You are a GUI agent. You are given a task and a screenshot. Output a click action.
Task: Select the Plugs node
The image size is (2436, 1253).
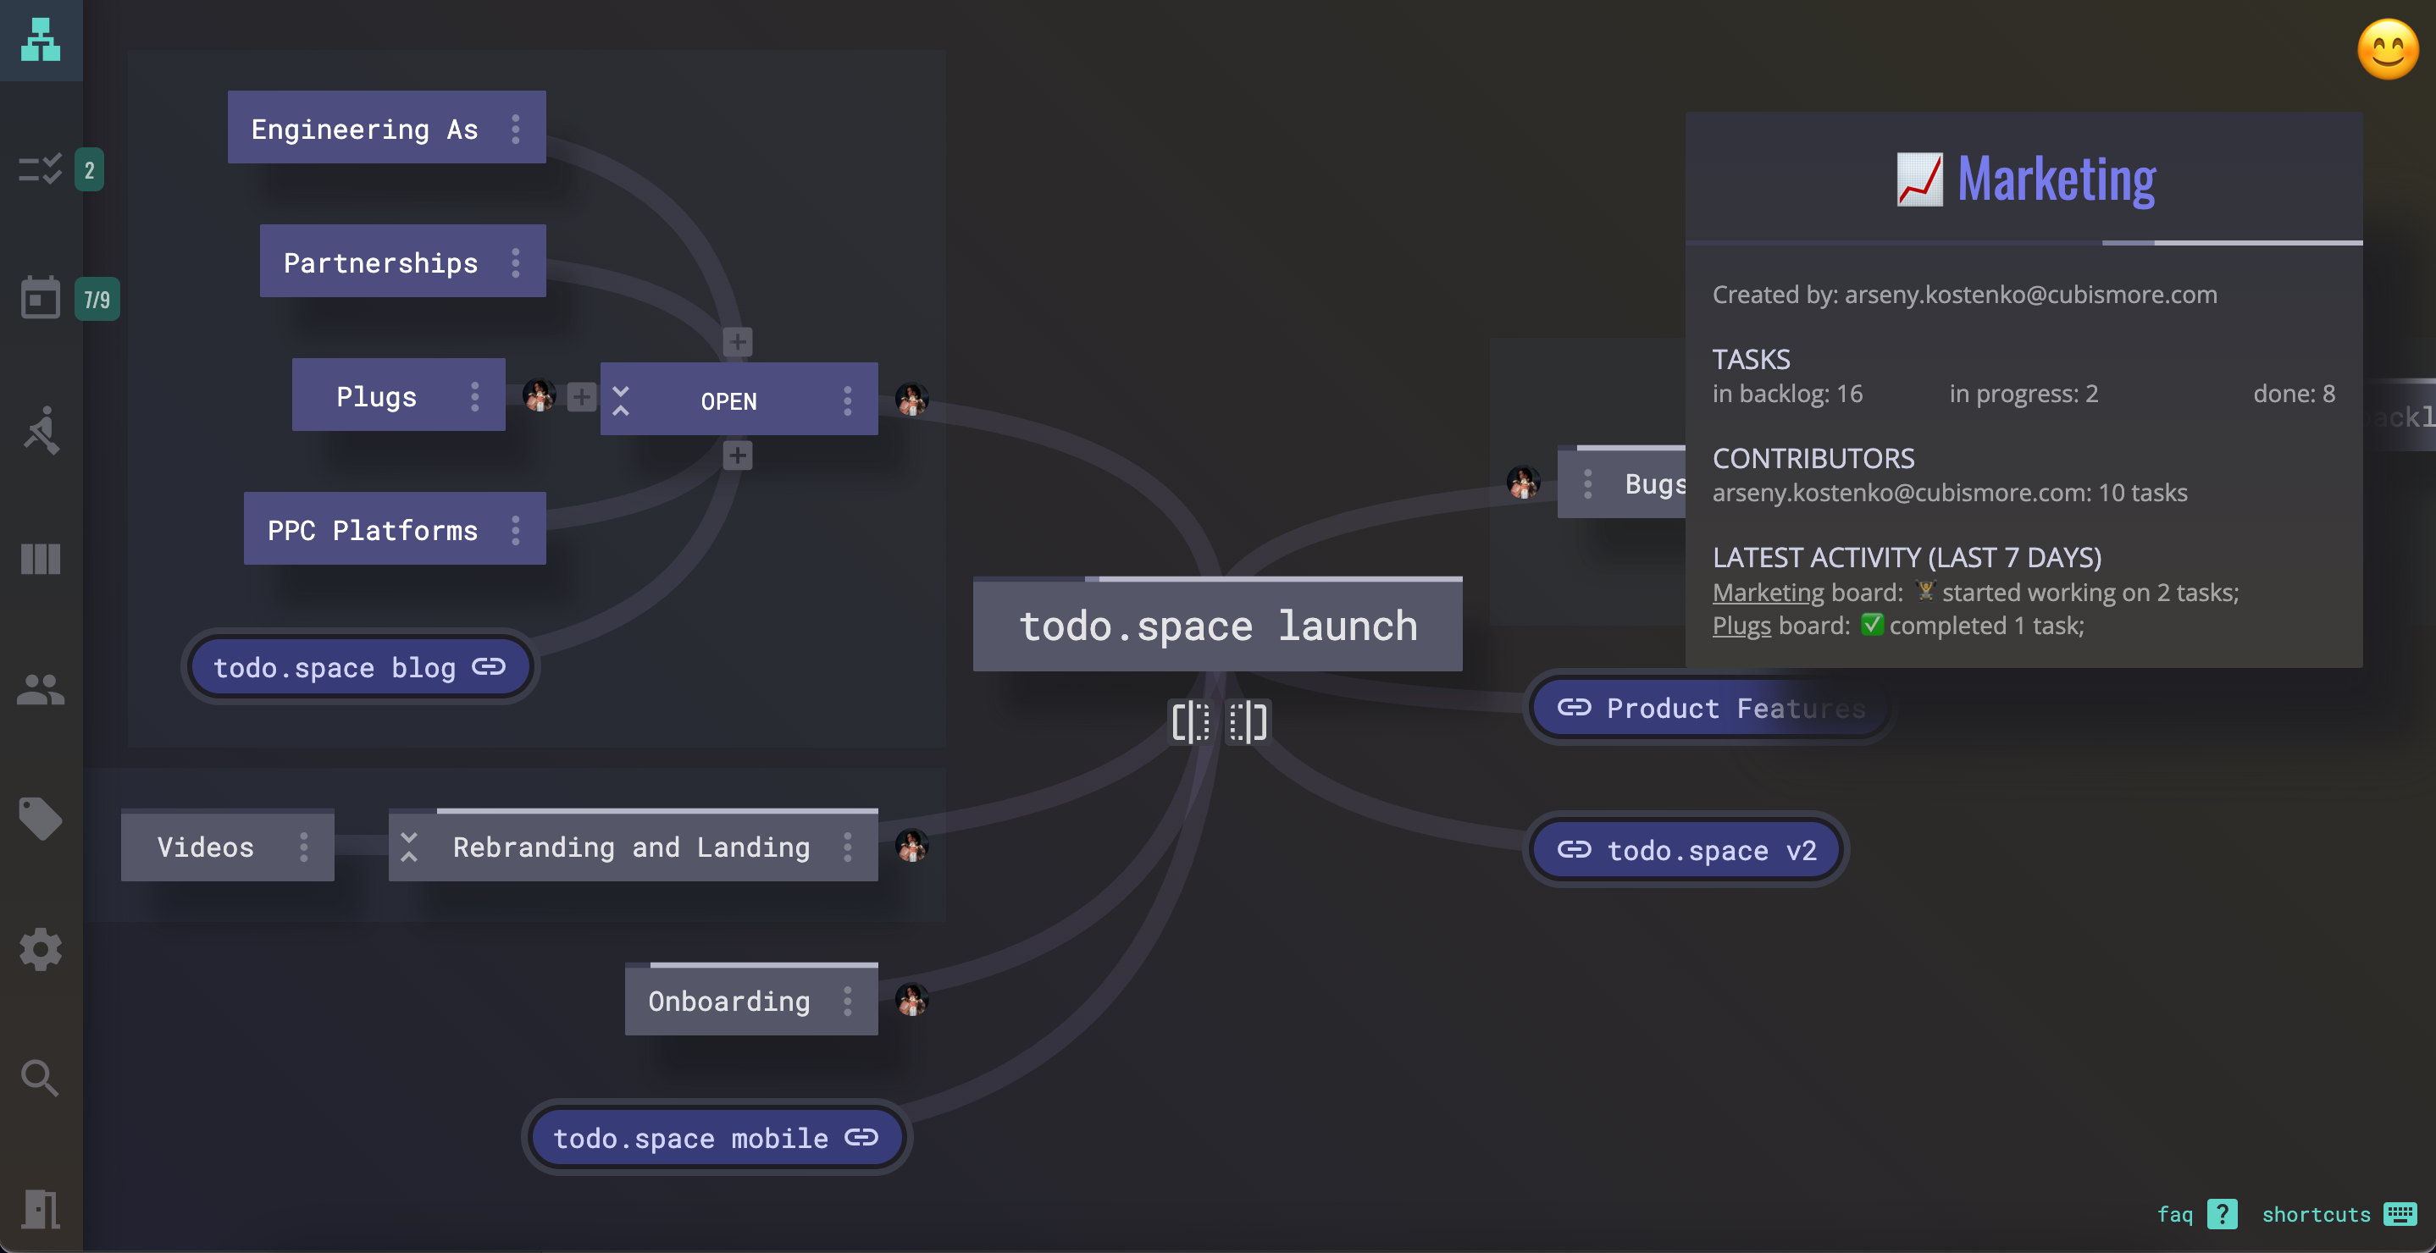click(398, 395)
